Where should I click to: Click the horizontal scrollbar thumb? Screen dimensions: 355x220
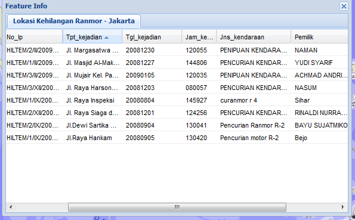[x=177, y=207]
